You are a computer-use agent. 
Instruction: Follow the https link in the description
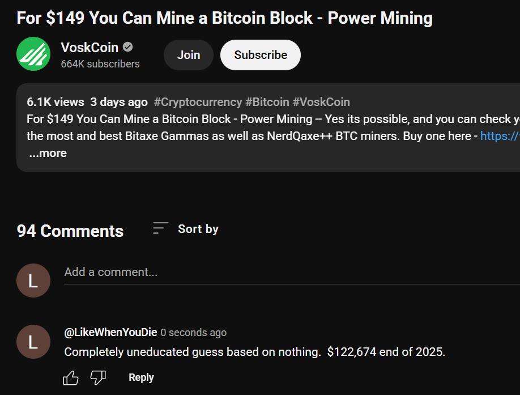tap(500, 136)
